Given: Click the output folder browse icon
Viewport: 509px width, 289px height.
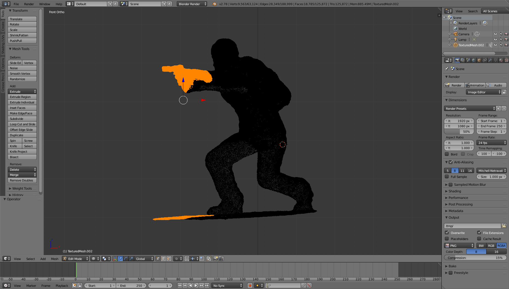Looking at the screenshot, I should [504, 226].
